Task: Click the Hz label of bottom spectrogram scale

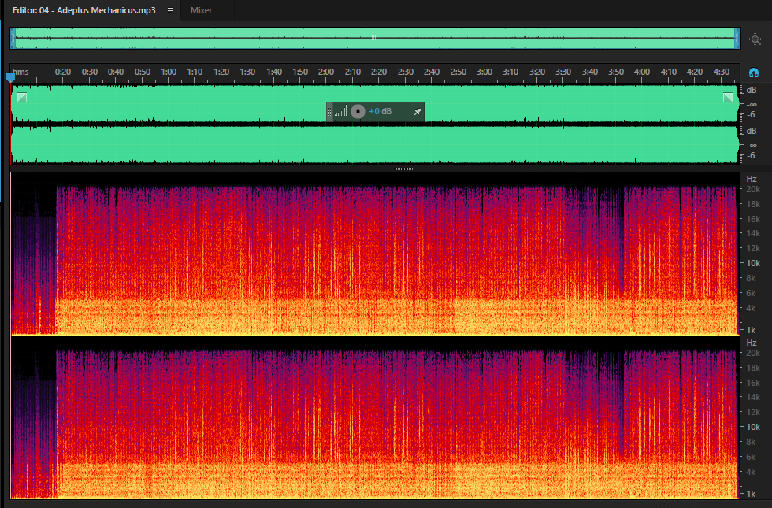Action: coord(752,343)
